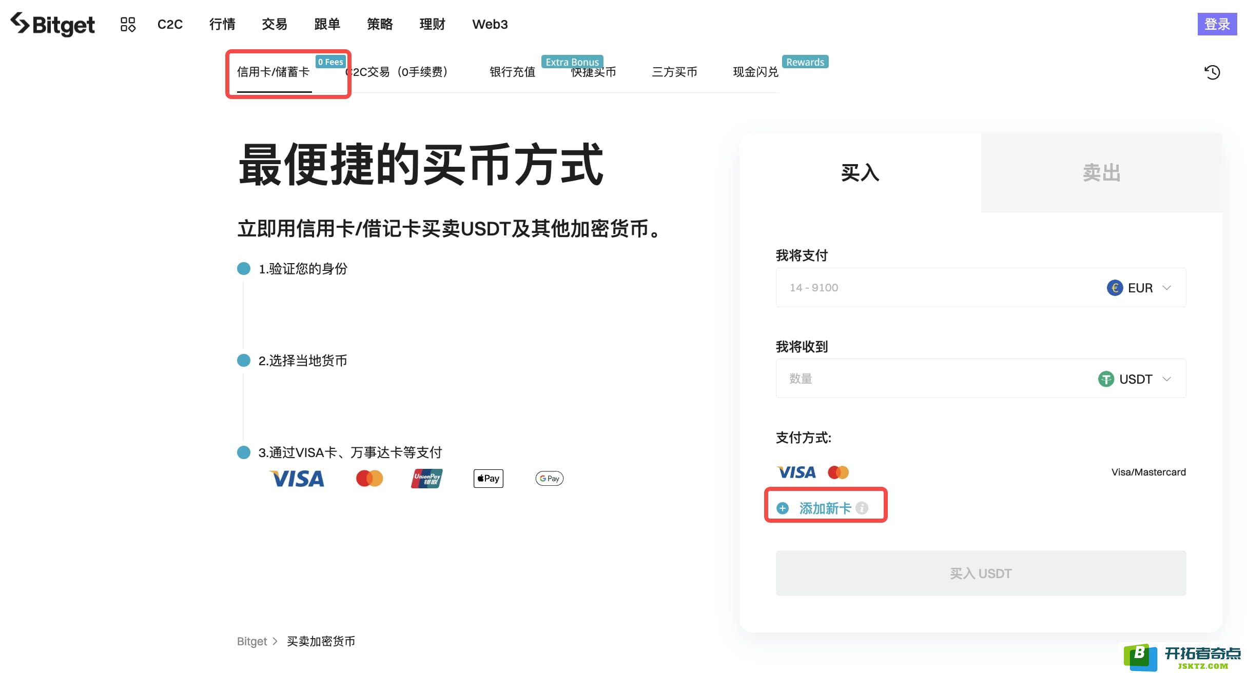Select 银行充值 tab
The width and height of the screenshot is (1247, 673).
pyautogui.click(x=512, y=72)
